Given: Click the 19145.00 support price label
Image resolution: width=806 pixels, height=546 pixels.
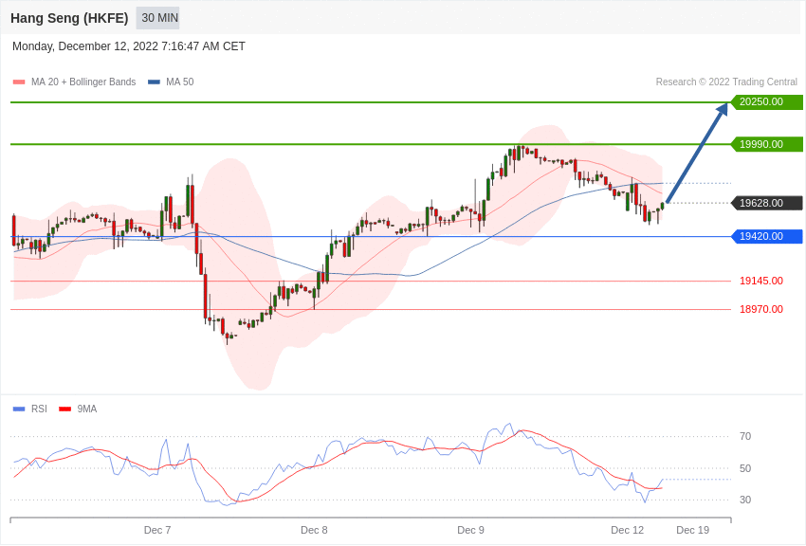Looking at the screenshot, I should coord(761,281).
